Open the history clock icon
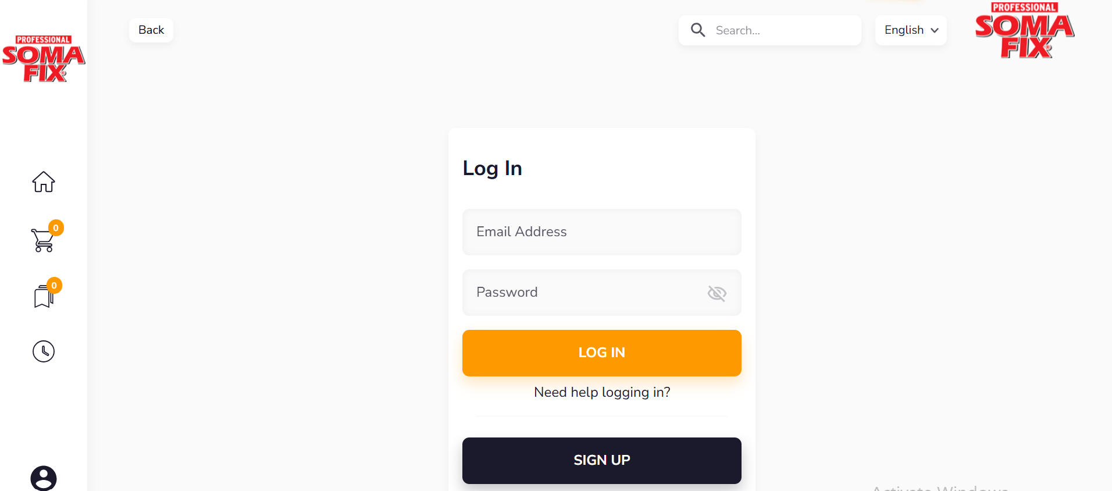This screenshot has height=491, width=1112. click(44, 351)
